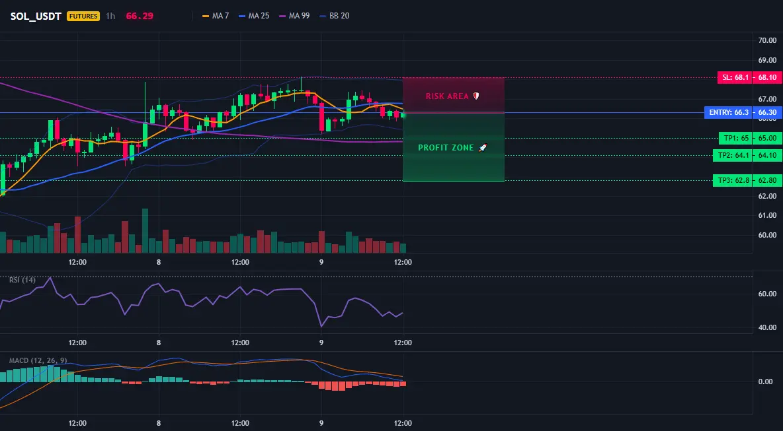Click the 67.00 price axis value

[x=767, y=99]
